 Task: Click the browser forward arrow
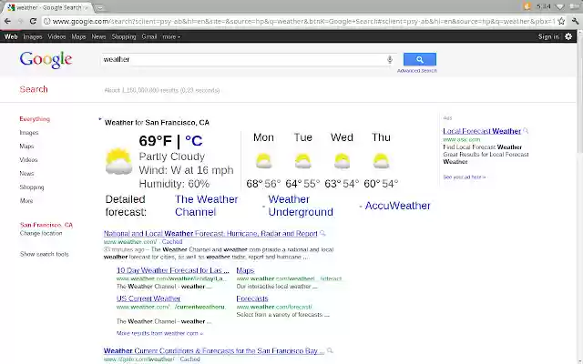pos(20,21)
